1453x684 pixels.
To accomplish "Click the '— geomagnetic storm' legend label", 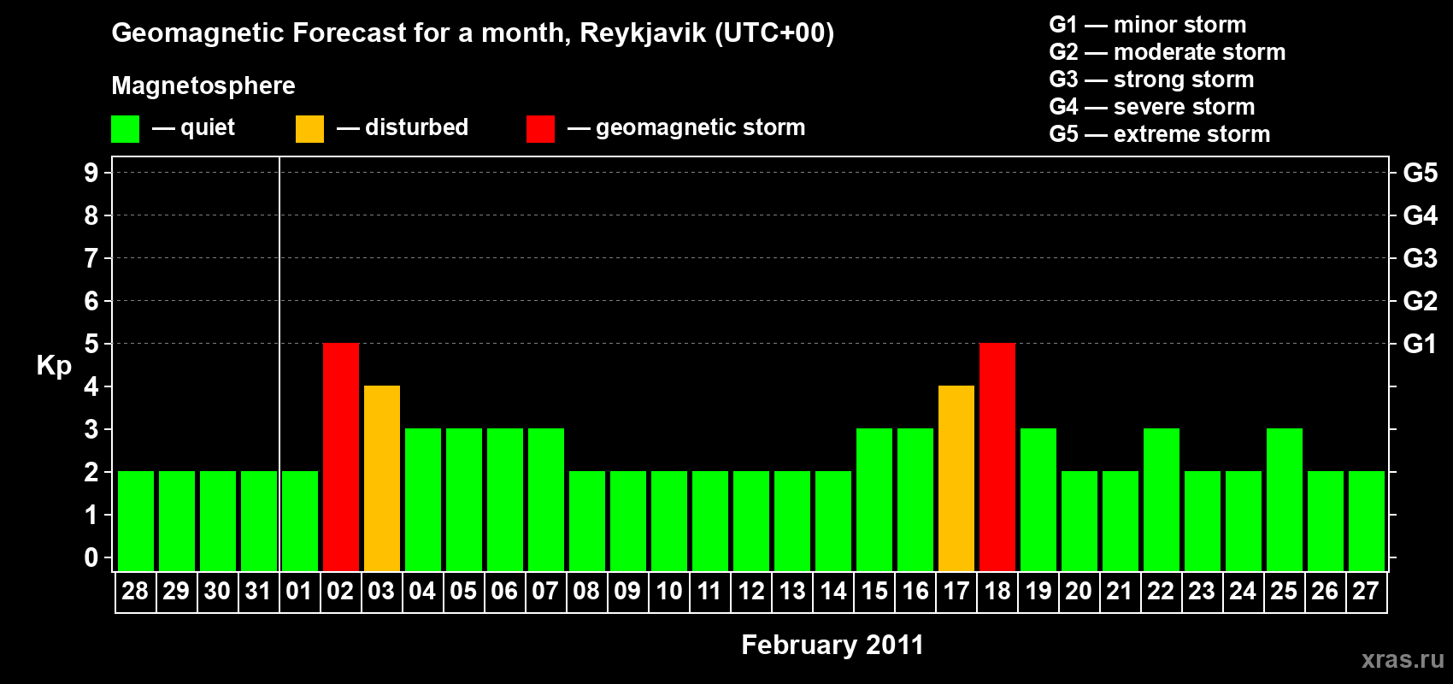I will pos(686,128).
